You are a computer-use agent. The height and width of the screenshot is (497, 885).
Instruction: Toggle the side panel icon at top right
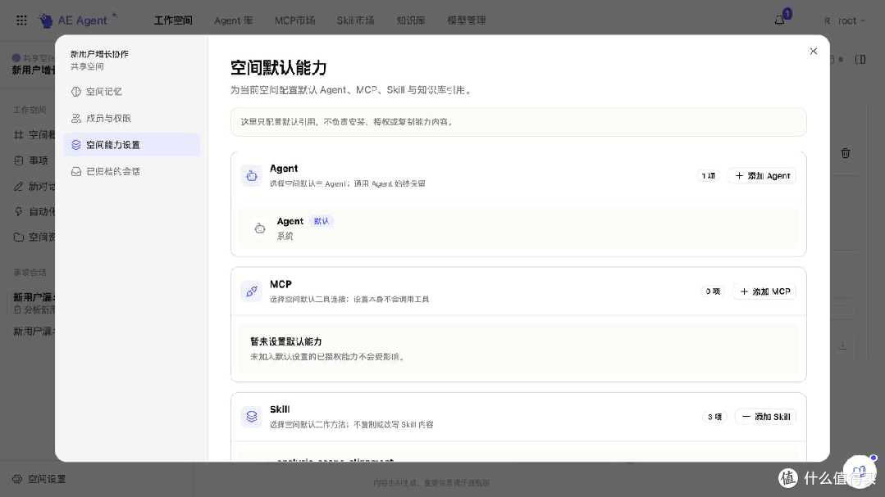(x=860, y=59)
